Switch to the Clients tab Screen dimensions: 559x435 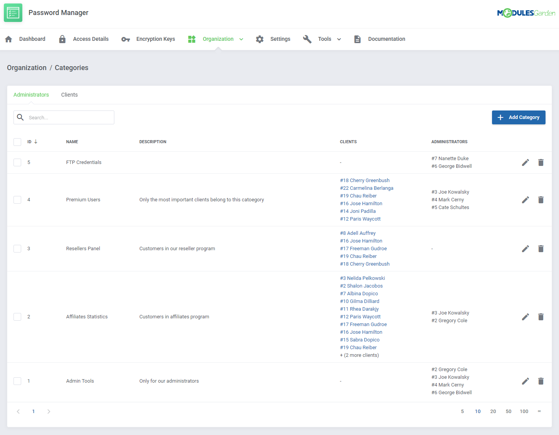69,95
